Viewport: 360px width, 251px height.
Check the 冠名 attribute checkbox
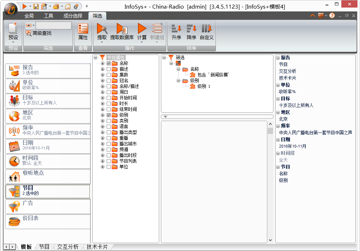[109, 80]
